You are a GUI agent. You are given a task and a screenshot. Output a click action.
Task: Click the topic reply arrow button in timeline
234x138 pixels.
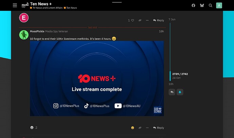(172, 92)
